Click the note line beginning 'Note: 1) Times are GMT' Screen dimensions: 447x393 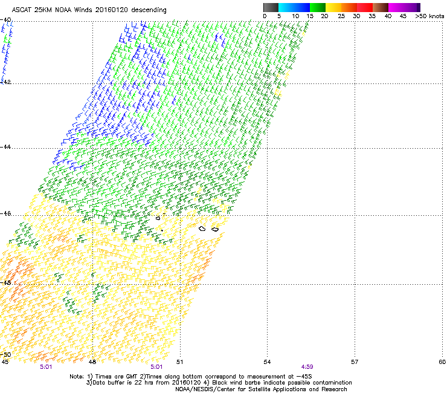click(191, 377)
